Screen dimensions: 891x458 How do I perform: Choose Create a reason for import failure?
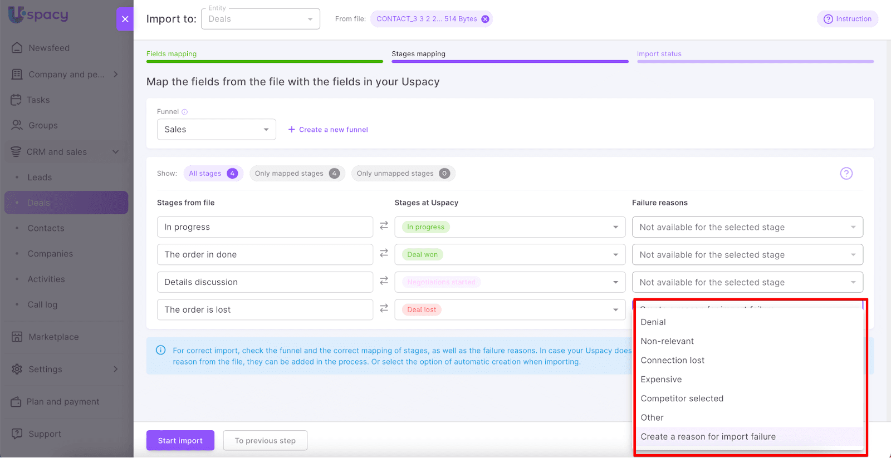coord(708,437)
